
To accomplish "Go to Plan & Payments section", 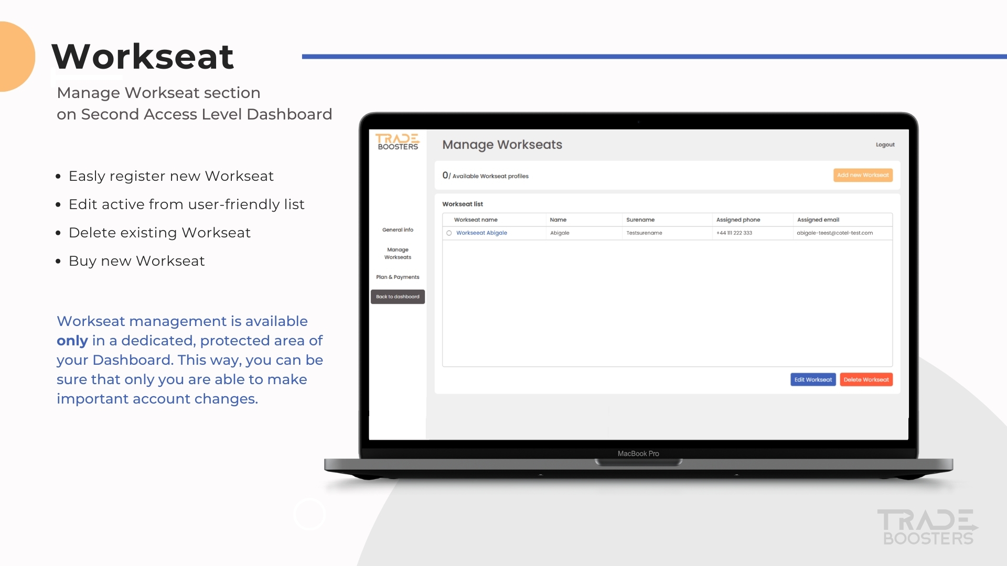I will pyautogui.click(x=398, y=277).
